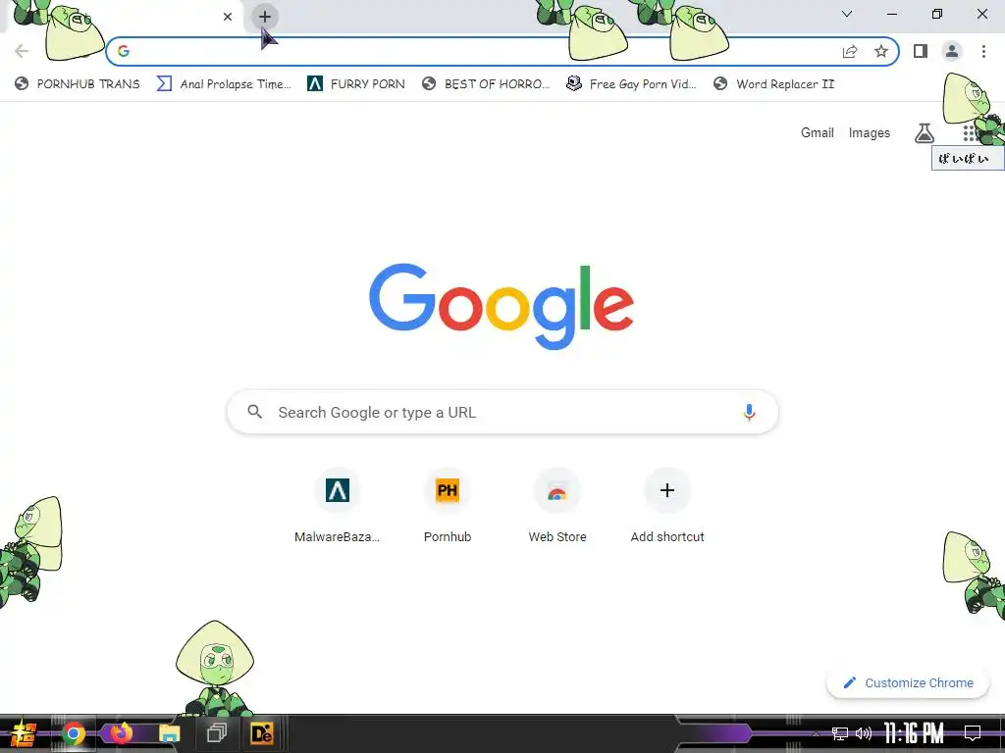Open Task View in the taskbar
Viewport: 1005px width, 753px height.
tap(217, 733)
